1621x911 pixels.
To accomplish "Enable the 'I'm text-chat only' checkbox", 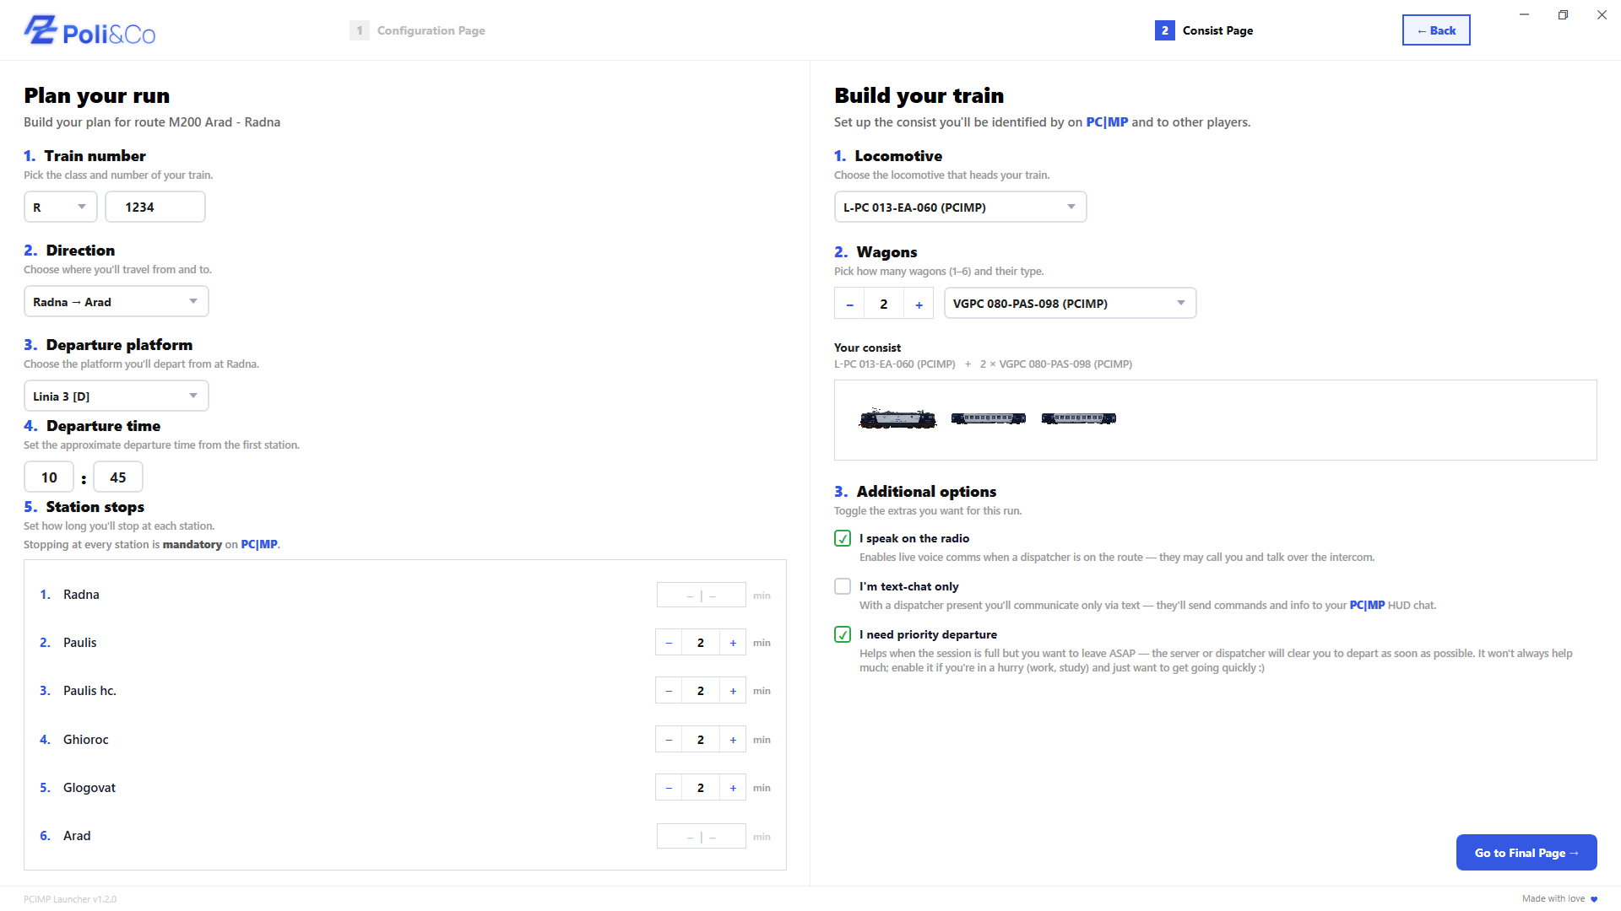I will (x=843, y=586).
